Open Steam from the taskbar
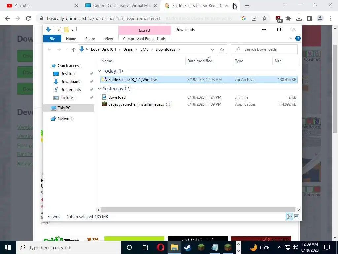Viewport: 338px width, 254px height. tap(187, 247)
